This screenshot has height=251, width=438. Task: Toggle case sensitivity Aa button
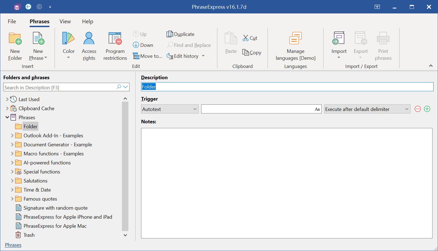coord(317,109)
